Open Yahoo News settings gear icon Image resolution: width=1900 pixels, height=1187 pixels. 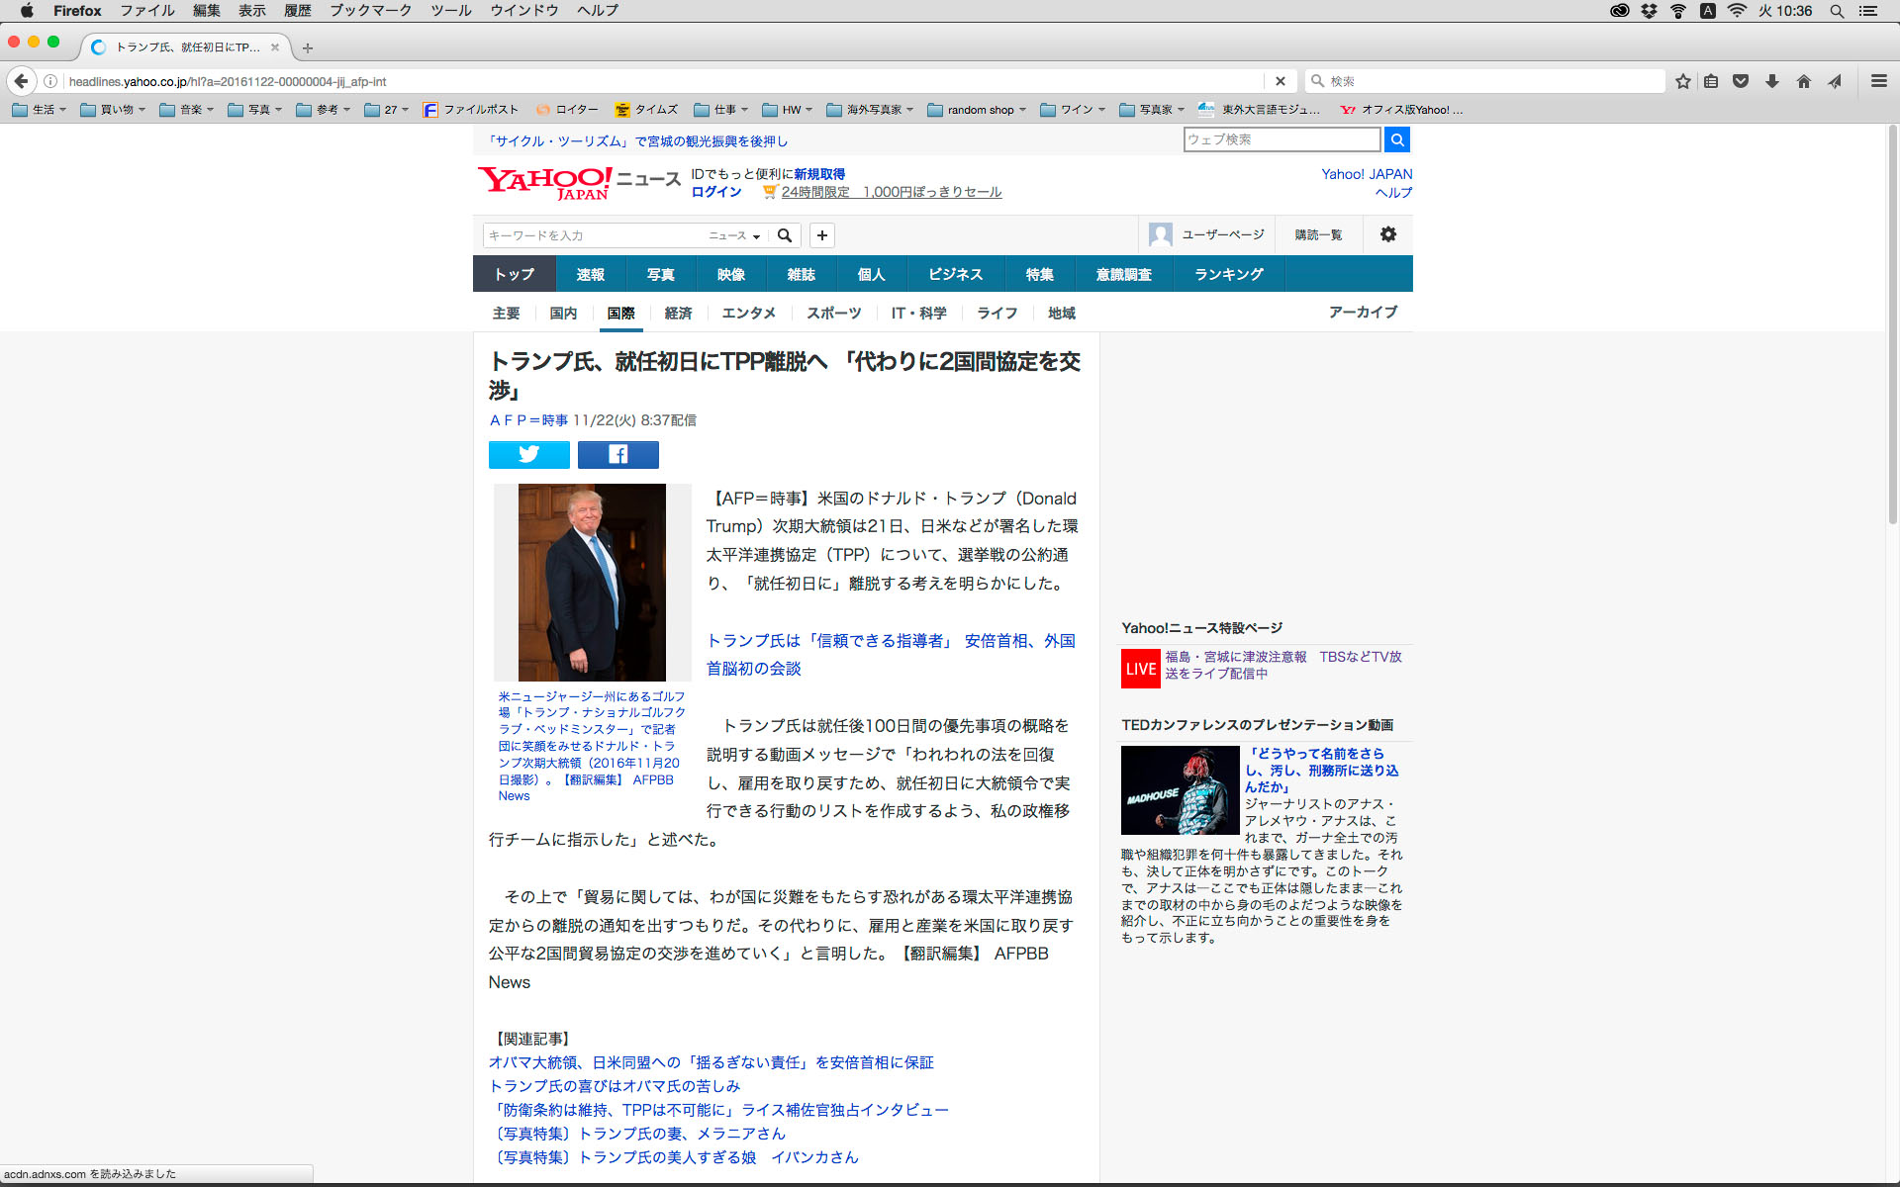1387,234
